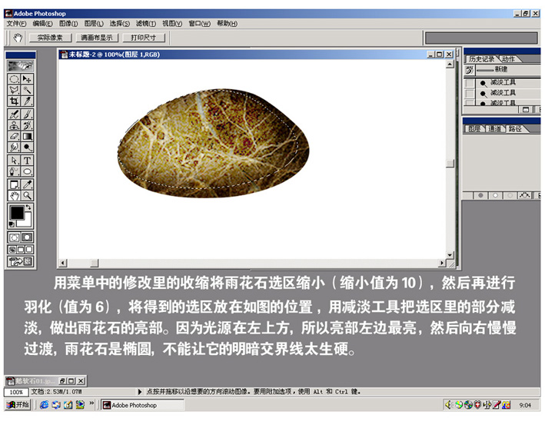The image size is (545, 421).
Task: Select the Eyedropper tool
Action: [x=27, y=184]
